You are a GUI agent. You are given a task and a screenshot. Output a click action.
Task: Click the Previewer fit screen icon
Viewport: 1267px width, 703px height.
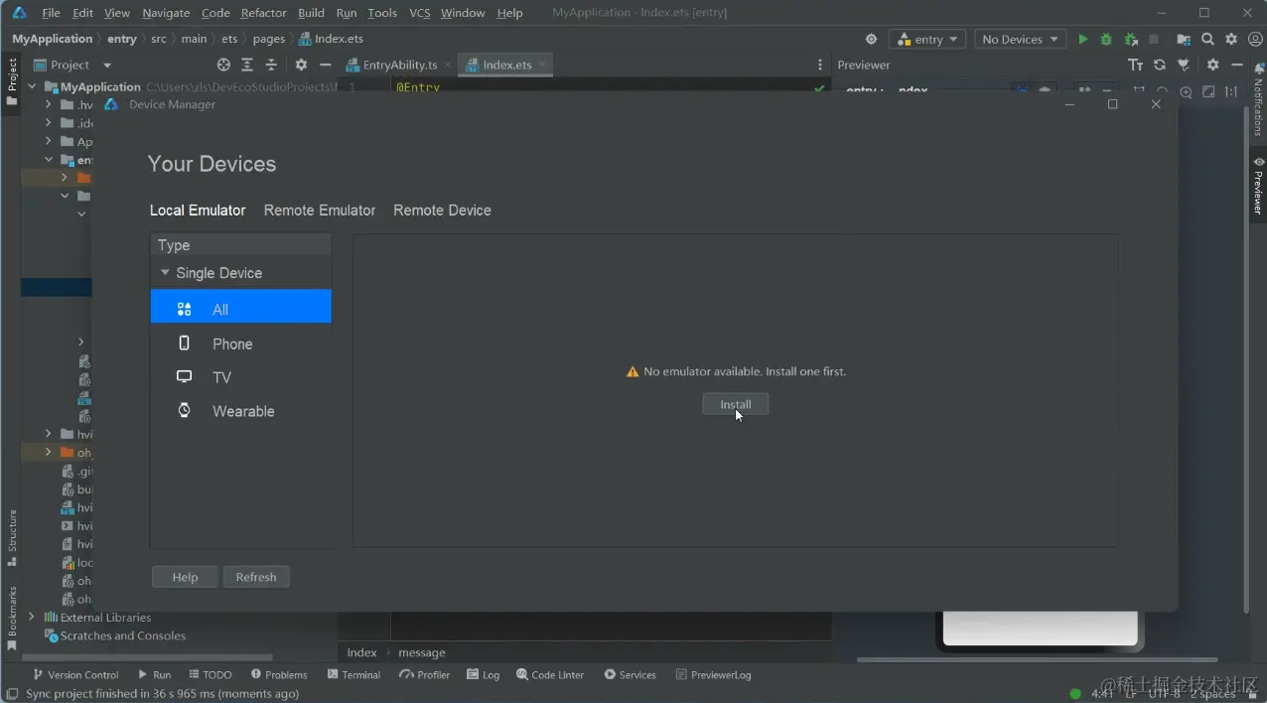pos(1208,91)
